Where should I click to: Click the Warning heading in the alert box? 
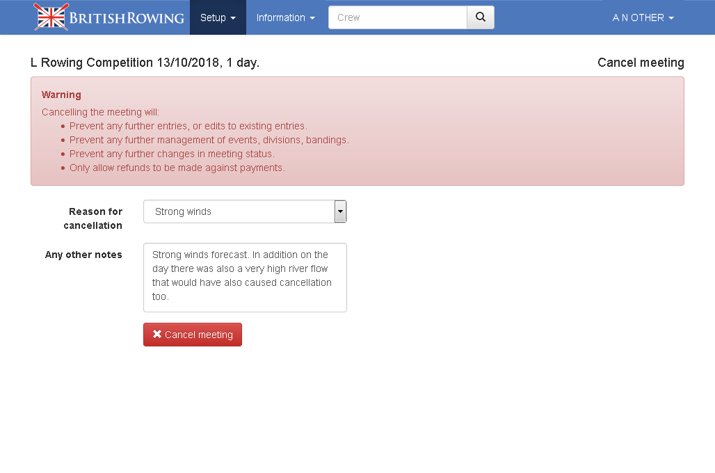tap(61, 95)
